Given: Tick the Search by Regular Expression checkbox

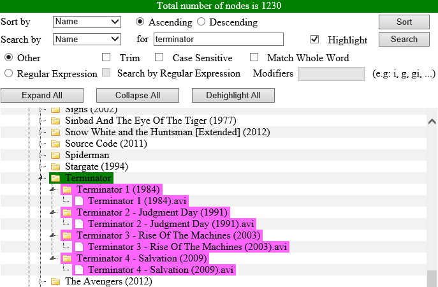Looking at the screenshot, I should pos(106,73).
